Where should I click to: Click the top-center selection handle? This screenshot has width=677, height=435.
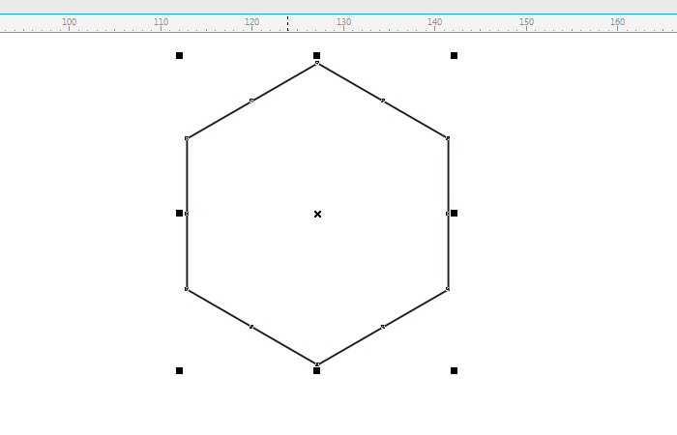(x=317, y=56)
